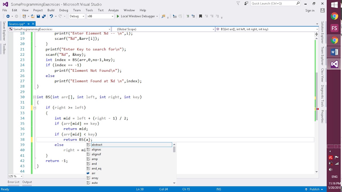Toggle pin on the Source.cpp tab
Viewport: 342px width, 192px height.
[29, 24]
